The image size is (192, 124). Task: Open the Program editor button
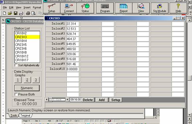point(105,8)
